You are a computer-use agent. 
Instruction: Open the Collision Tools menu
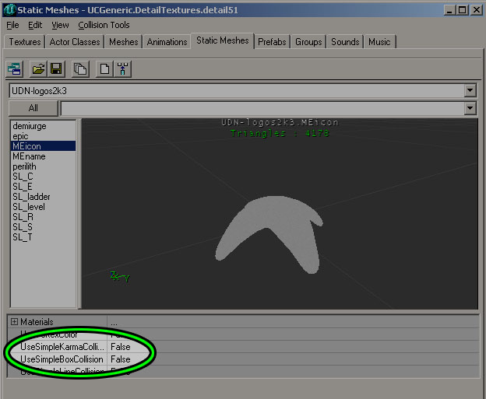click(x=104, y=25)
